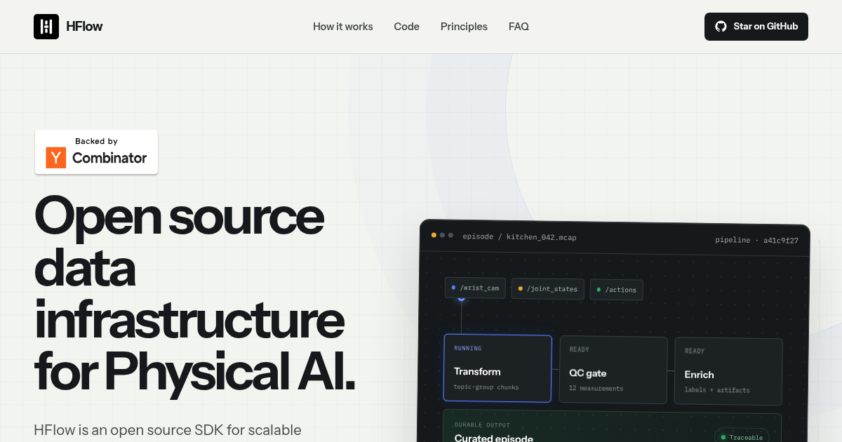
Task: Select the /joint_states topic chip
Action: (547, 288)
